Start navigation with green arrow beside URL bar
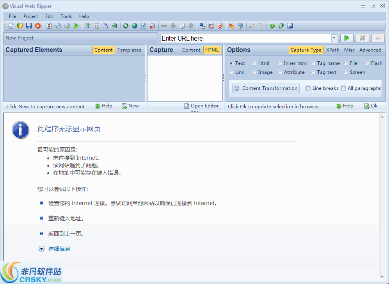The width and height of the screenshot is (389, 284). [x=346, y=38]
